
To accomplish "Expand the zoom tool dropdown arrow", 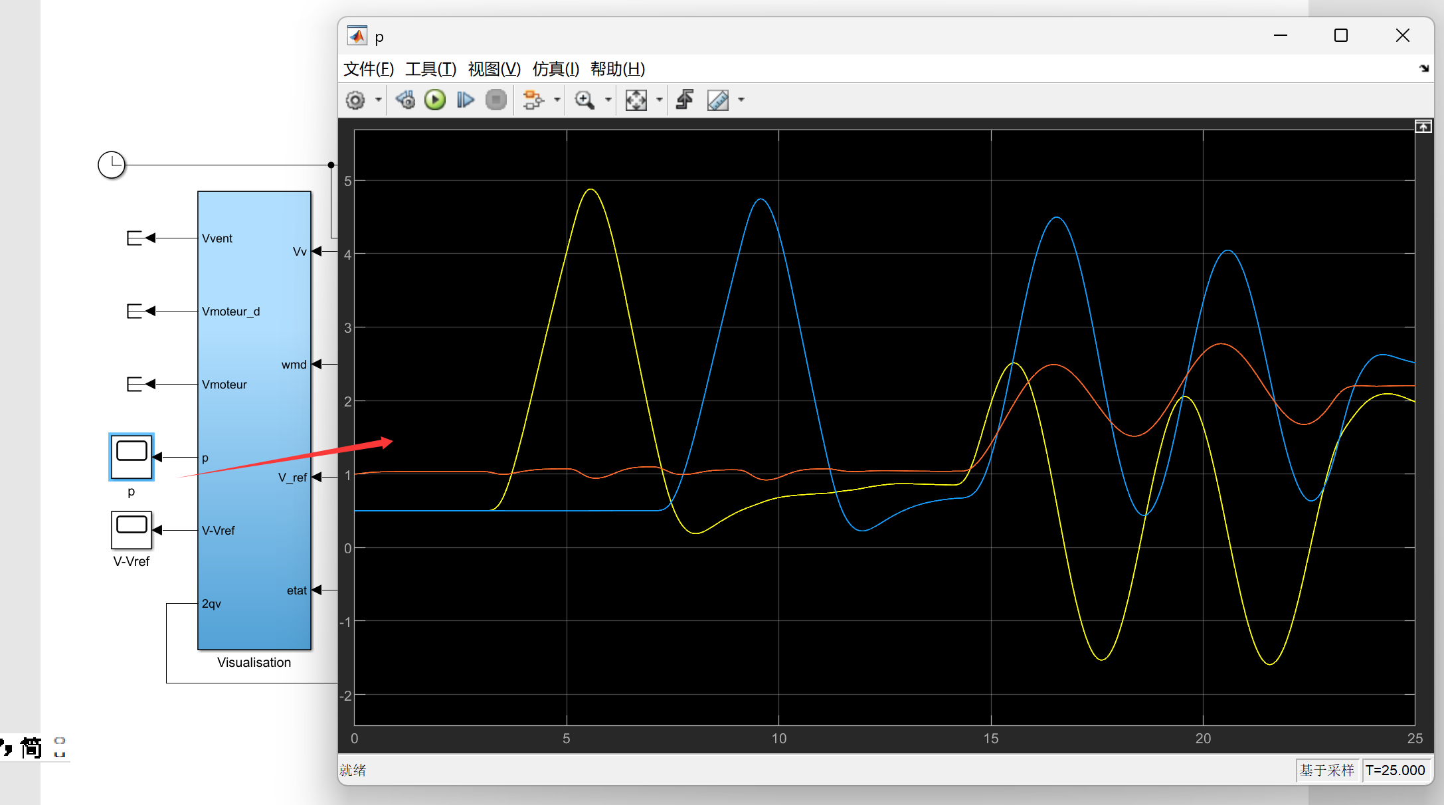I will pos(608,100).
